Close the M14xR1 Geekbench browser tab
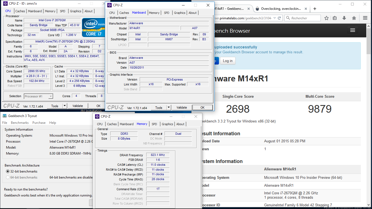Screen dimensions: 372x209 [x=248, y=8]
